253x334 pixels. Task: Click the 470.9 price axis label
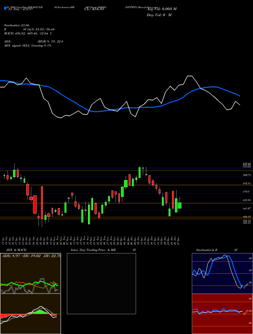pyautogui.click(x=246, y=192)
